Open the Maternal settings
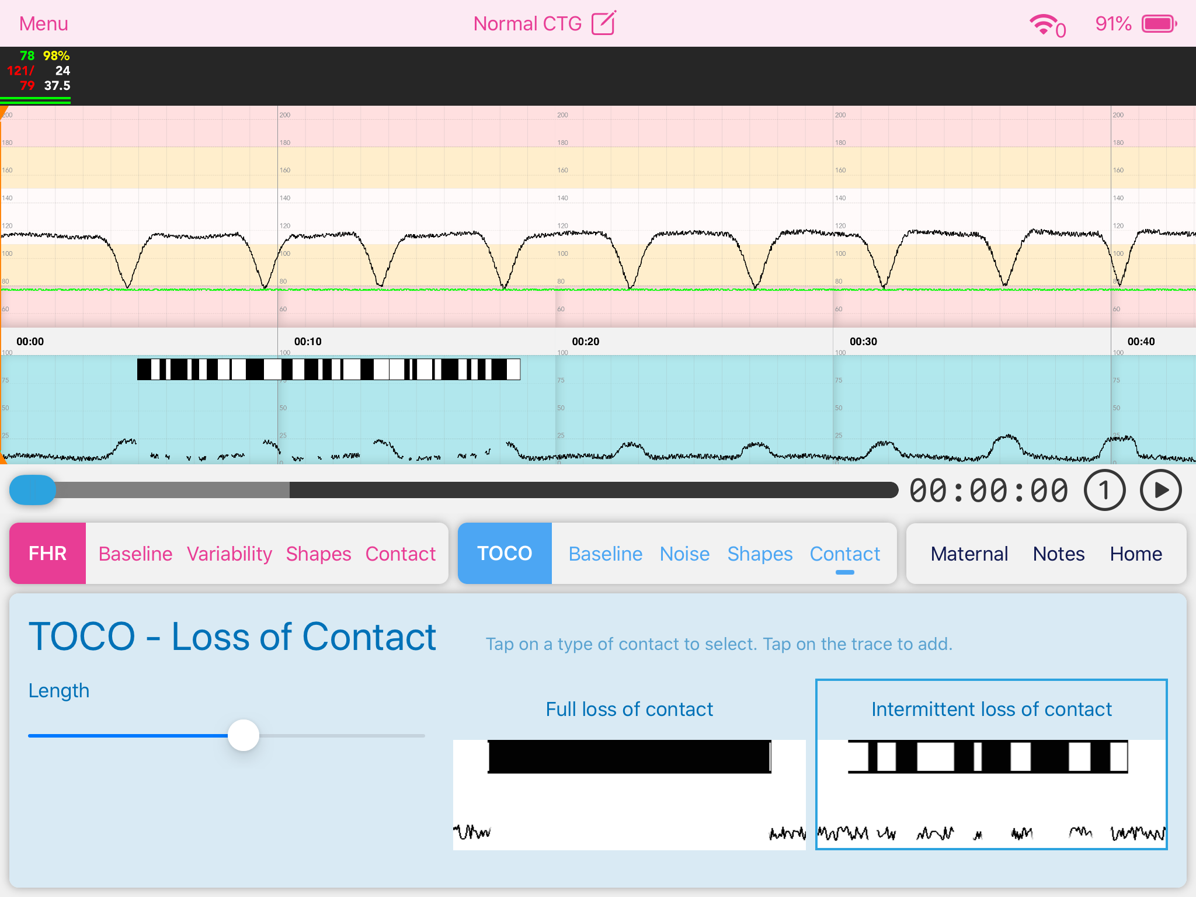 coord(969,554)
